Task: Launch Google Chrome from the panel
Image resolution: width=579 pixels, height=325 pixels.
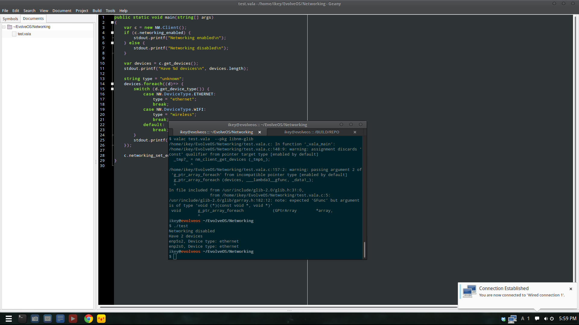Action: click(x=89, y=319)
